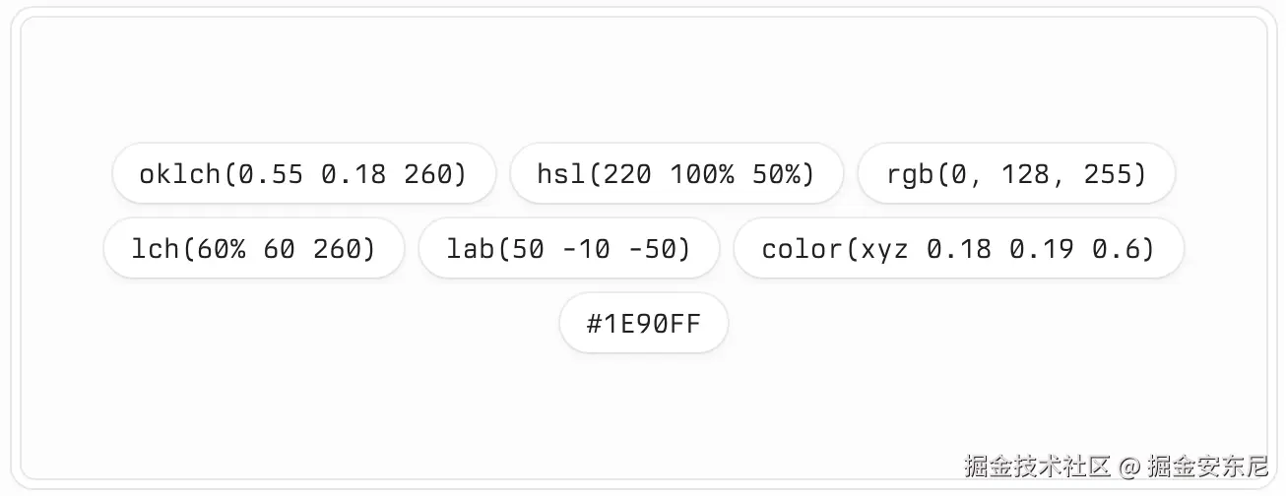The image size is (1286, 496).
Task: Click the lab(50 -10 -50) chip
Action: click(569, 249)
